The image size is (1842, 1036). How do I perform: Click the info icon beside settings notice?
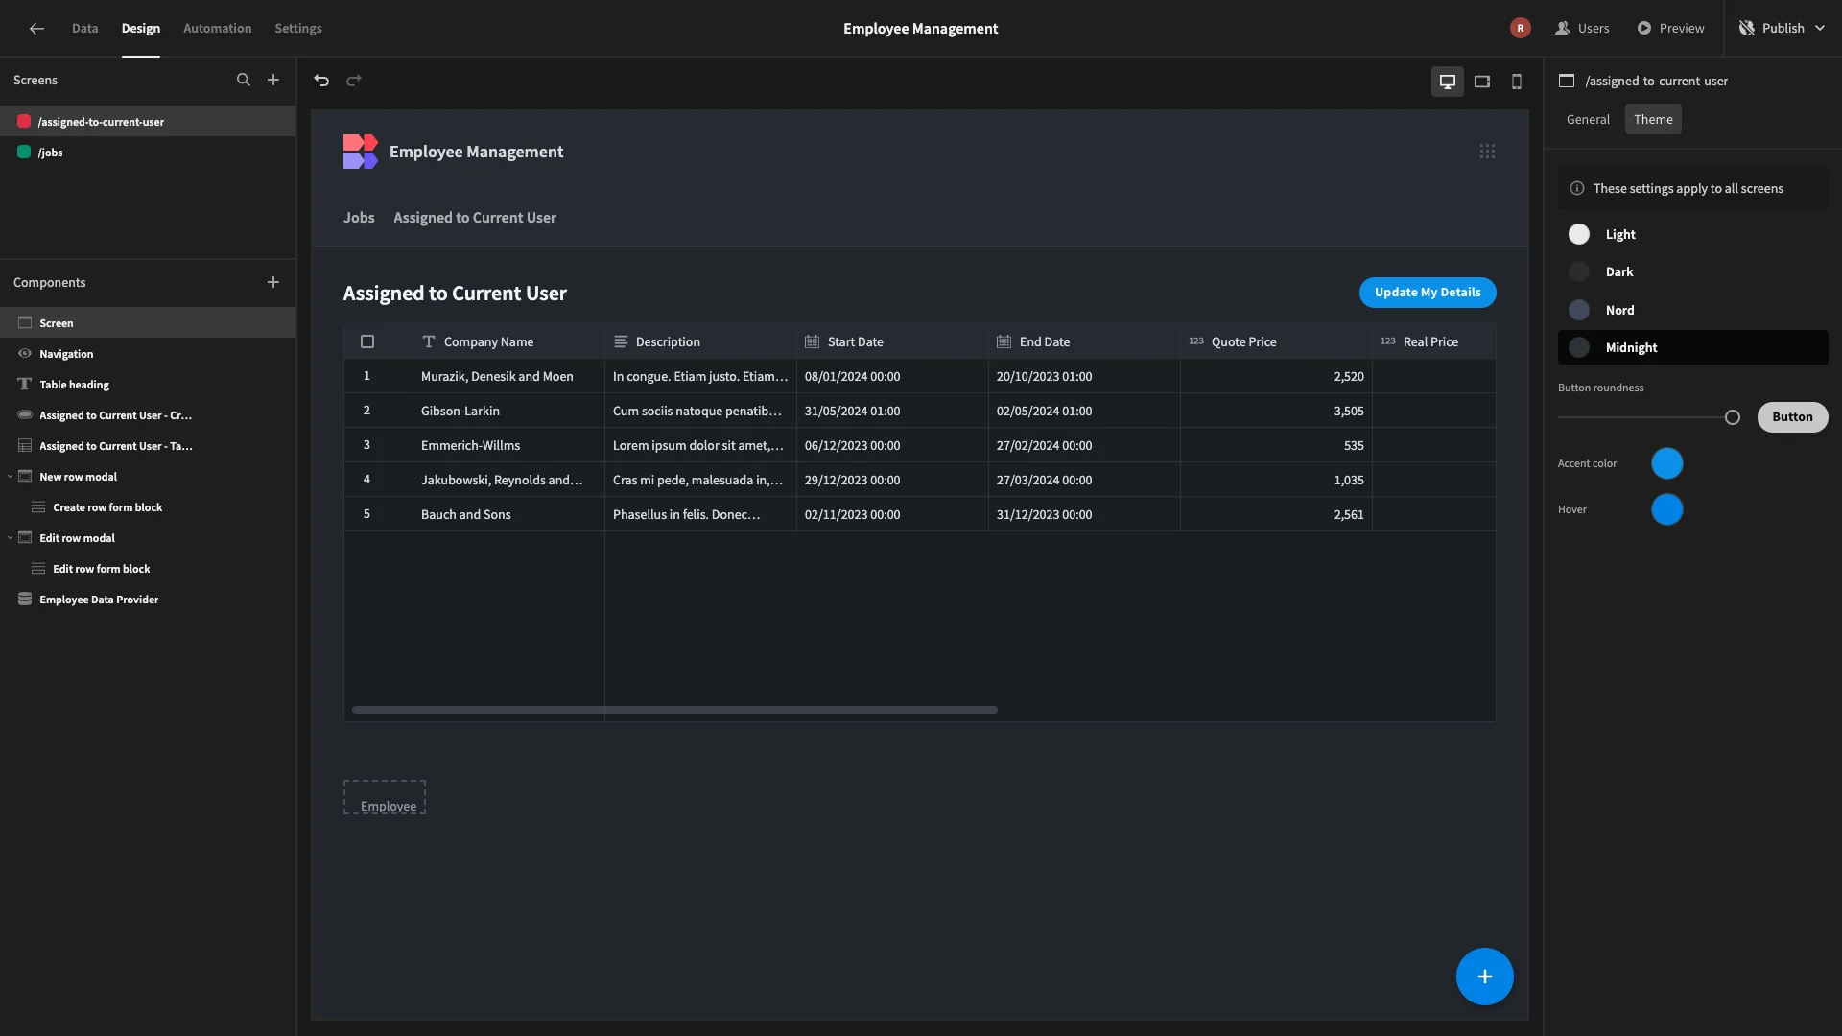click(1577, 189)
